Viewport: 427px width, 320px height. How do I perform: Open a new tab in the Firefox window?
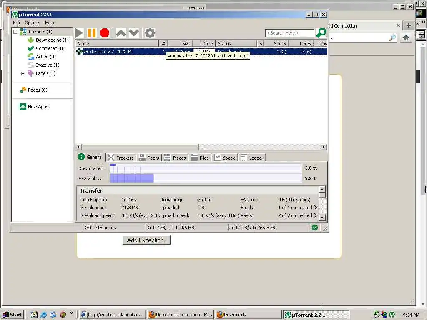[409, 25]
